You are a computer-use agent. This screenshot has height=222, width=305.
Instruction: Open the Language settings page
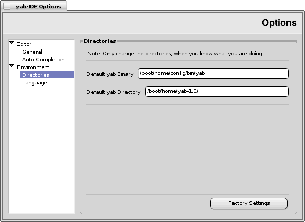[x=34, y=83]
